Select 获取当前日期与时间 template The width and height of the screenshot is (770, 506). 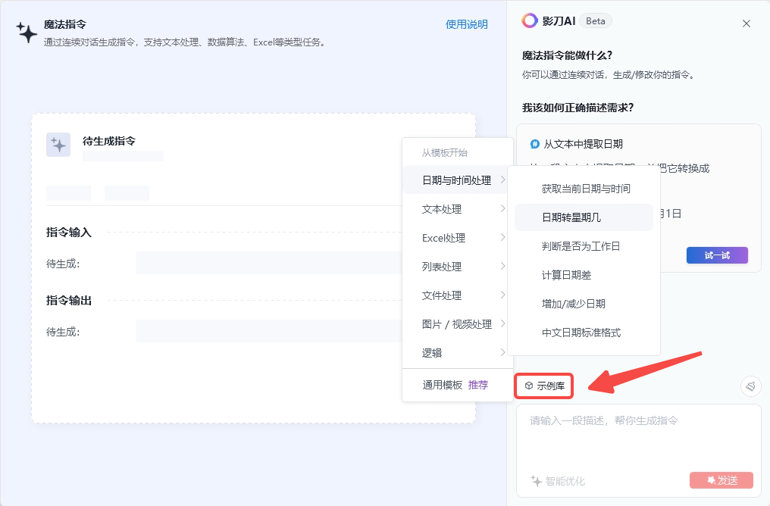[x=586, y=189]
